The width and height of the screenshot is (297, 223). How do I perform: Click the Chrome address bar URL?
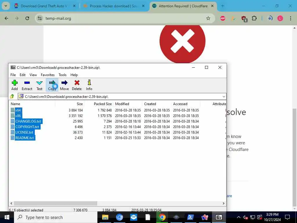[x=58, y=18]
